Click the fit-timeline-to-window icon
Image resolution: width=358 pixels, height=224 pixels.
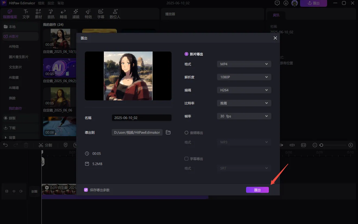(303, 145)
